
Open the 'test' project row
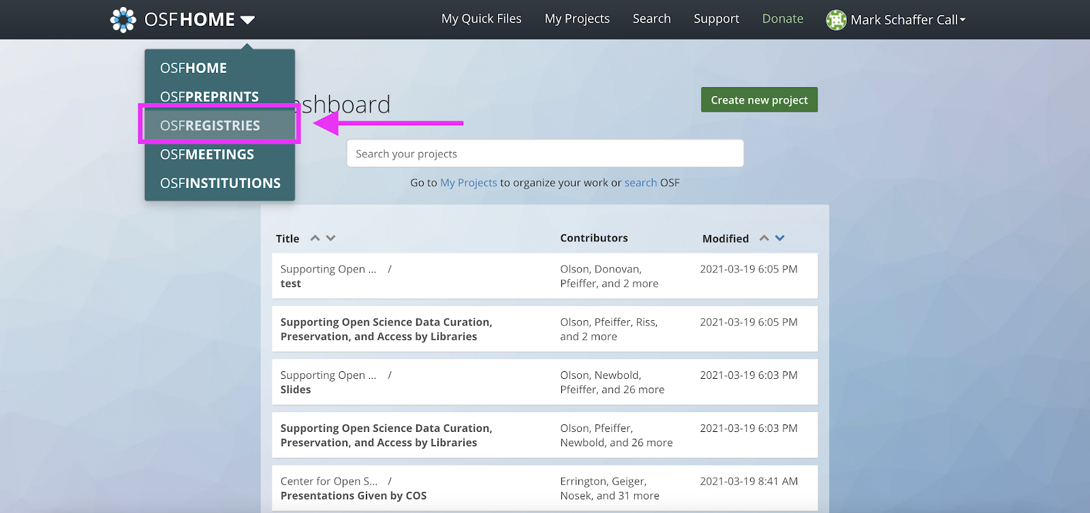coord(545,276)
